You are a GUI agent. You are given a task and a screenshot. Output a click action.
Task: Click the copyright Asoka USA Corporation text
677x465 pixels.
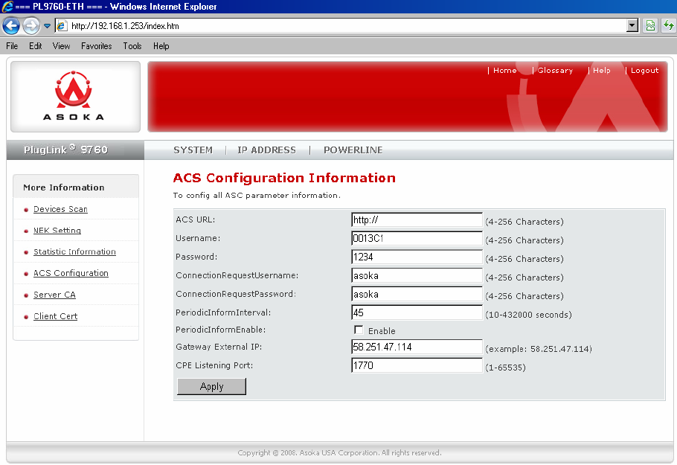(339, 453)
